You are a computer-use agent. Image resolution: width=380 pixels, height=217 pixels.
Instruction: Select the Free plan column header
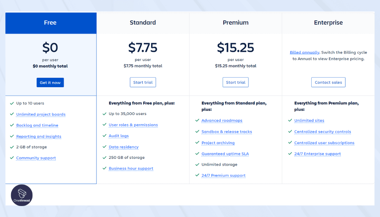coord(50,22)
